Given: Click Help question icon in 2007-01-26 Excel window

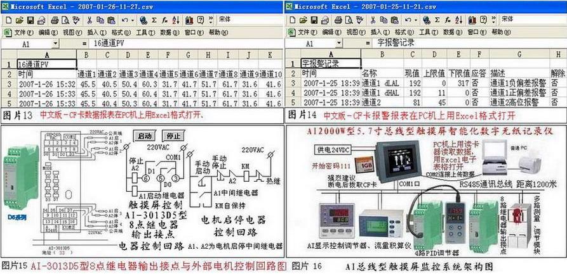Looking at the screenshot, I should coord(201,20).
